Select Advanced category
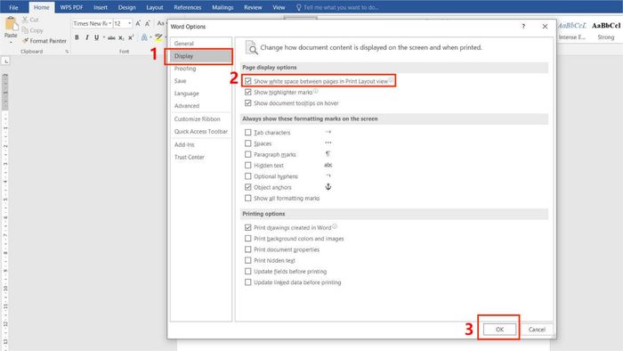The width and height of the screenshot is (623, 351). click(200, 106)
